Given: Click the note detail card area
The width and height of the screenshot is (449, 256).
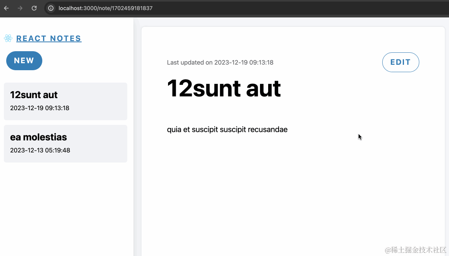Looking at the screenshot, I should 293,186.
